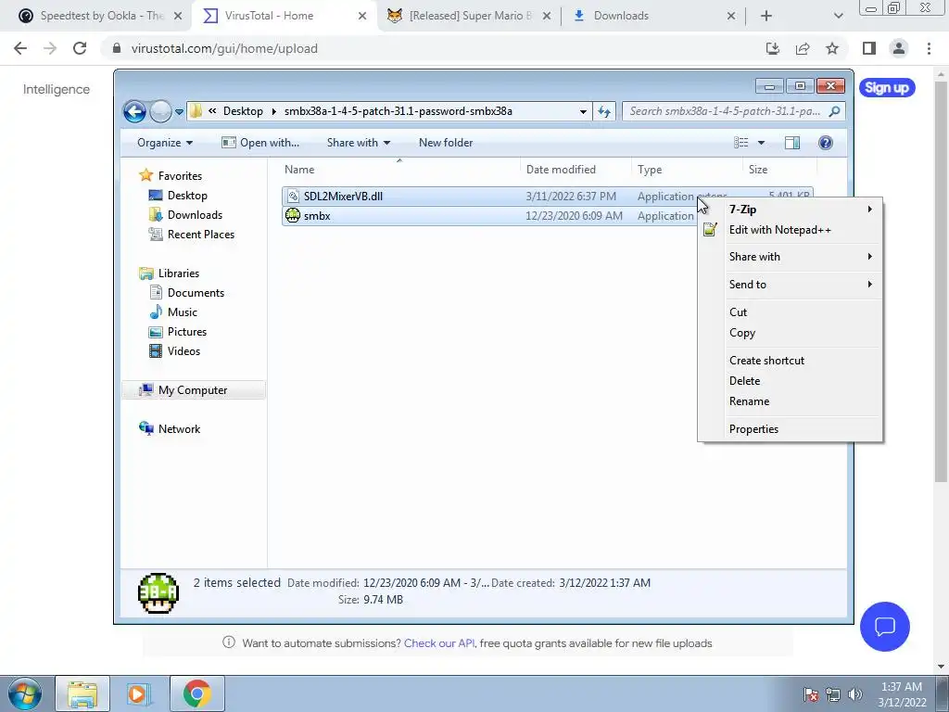Choose Cut from the context menu
Screen dimensions: 949x712
[x=790, y=312]
